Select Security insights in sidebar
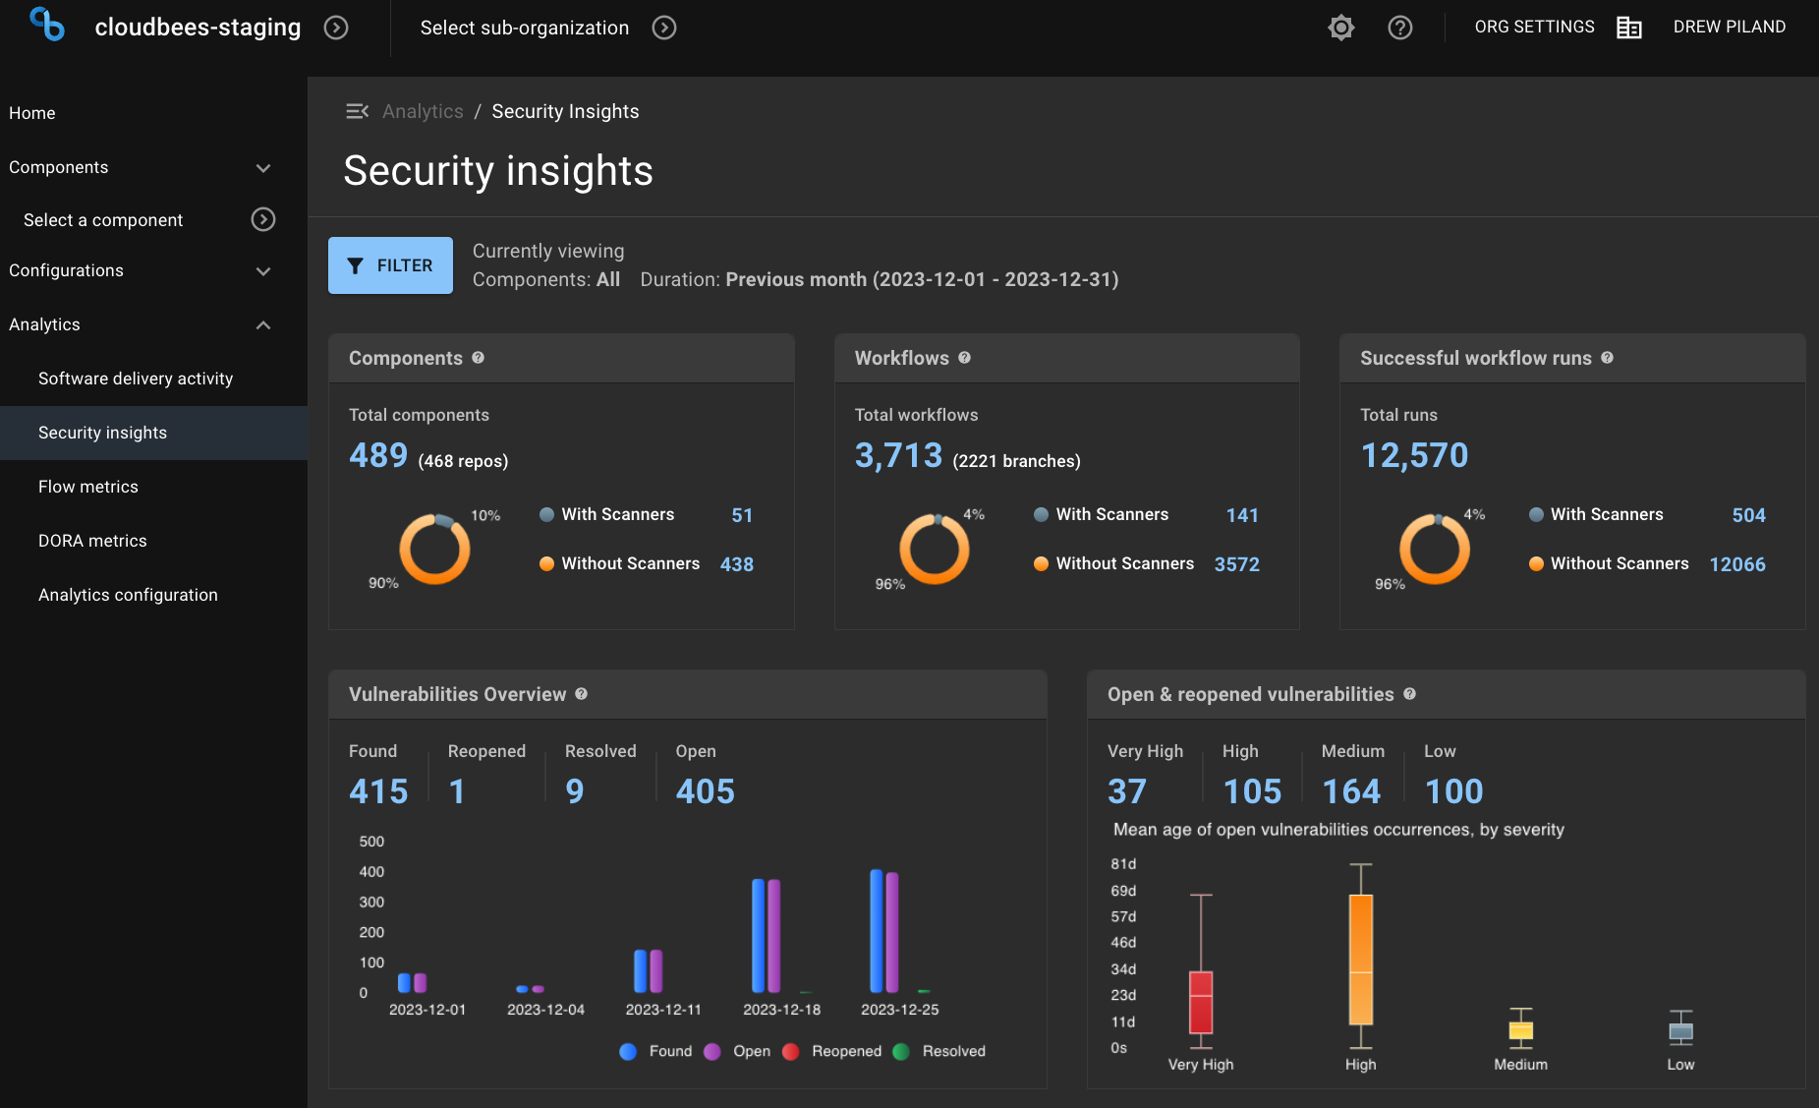This screenshot has height=1108, width=1819. (153, 433)
